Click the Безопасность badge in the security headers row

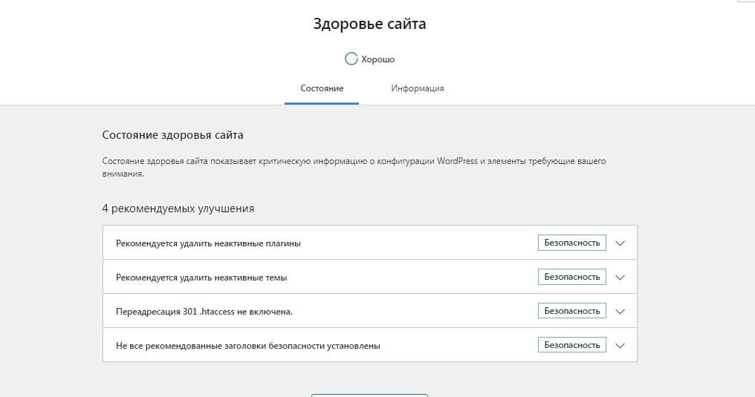[571, 345]
